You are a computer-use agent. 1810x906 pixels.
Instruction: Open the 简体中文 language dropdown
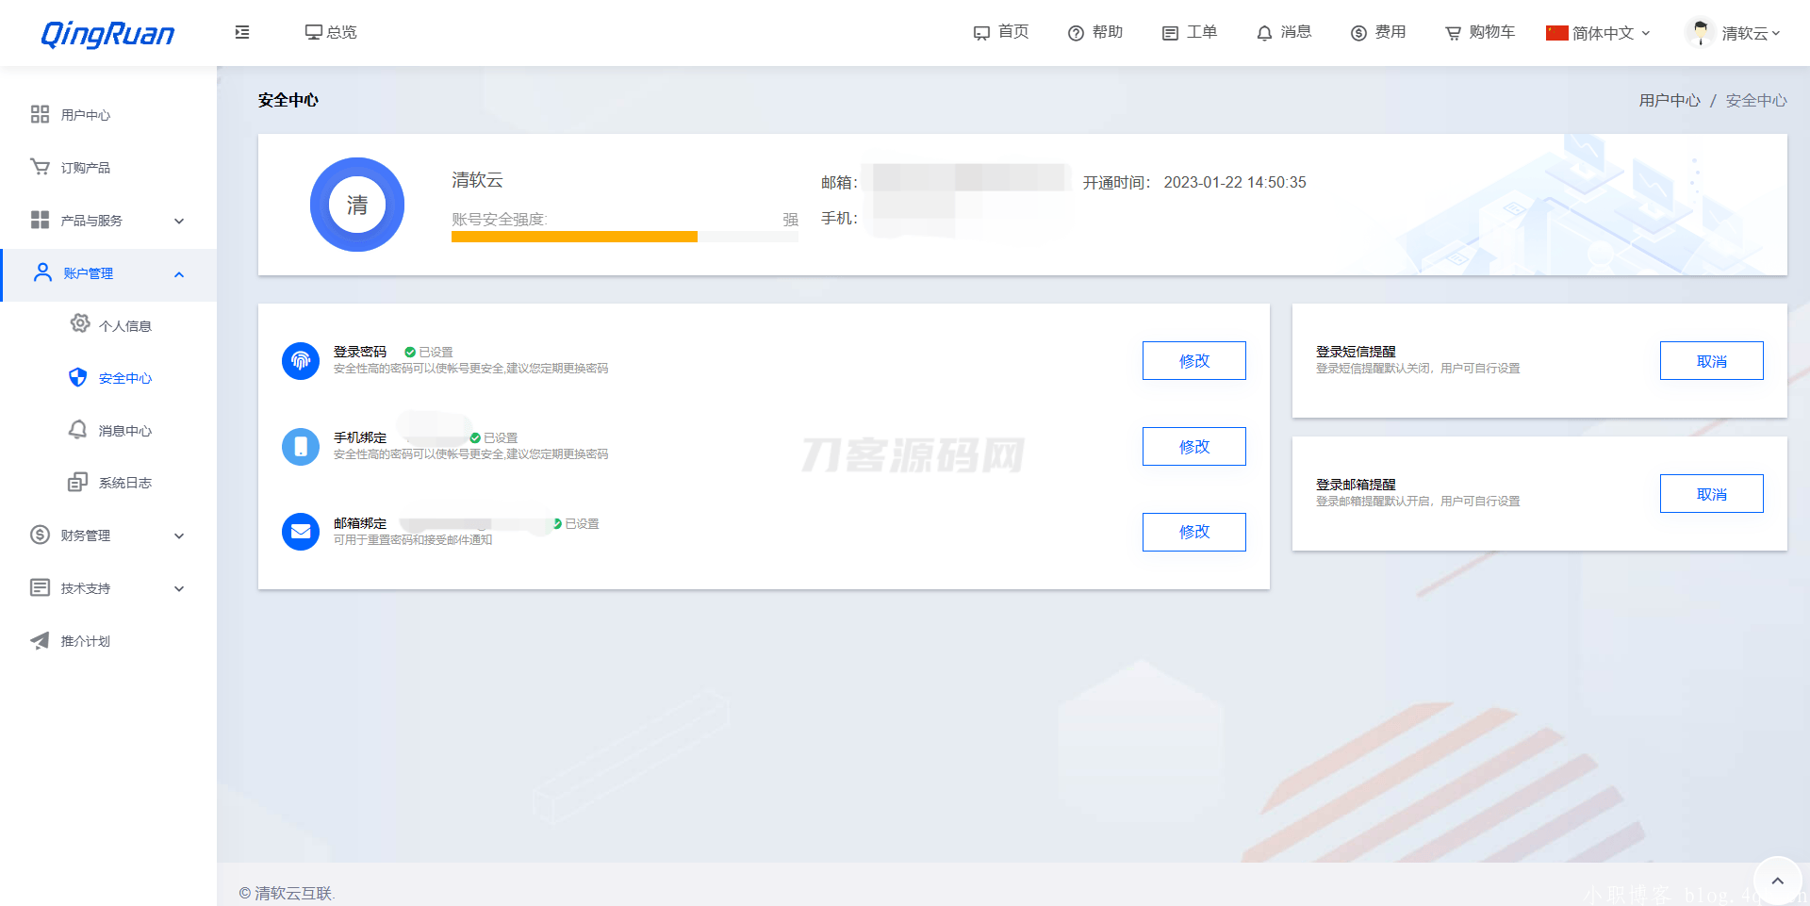[1599, 33]
